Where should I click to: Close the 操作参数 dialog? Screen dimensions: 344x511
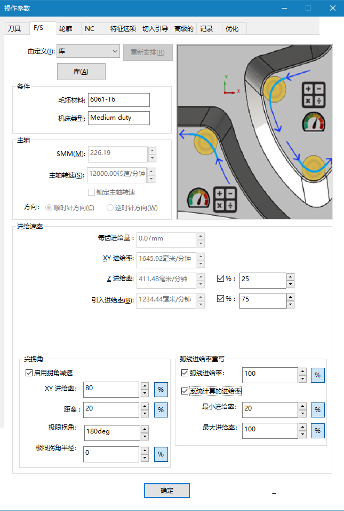tap(333, 8)
